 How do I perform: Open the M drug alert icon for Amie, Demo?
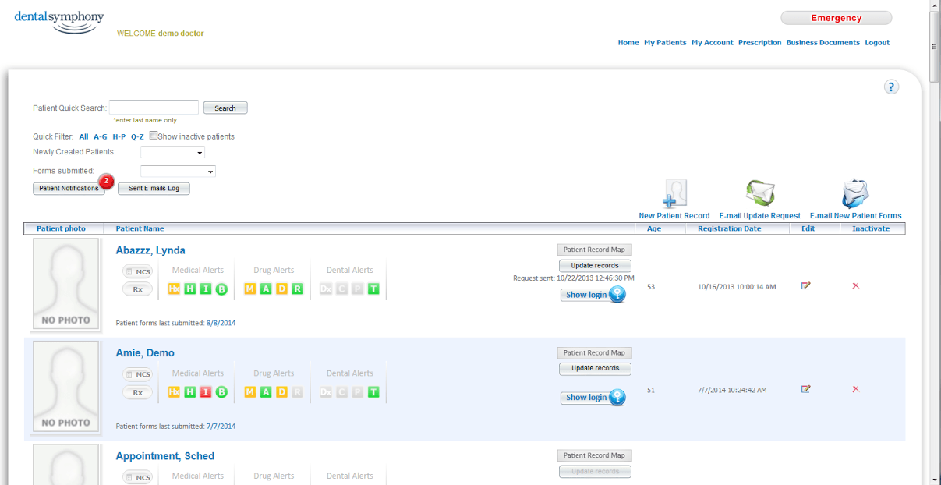(249, 392)
